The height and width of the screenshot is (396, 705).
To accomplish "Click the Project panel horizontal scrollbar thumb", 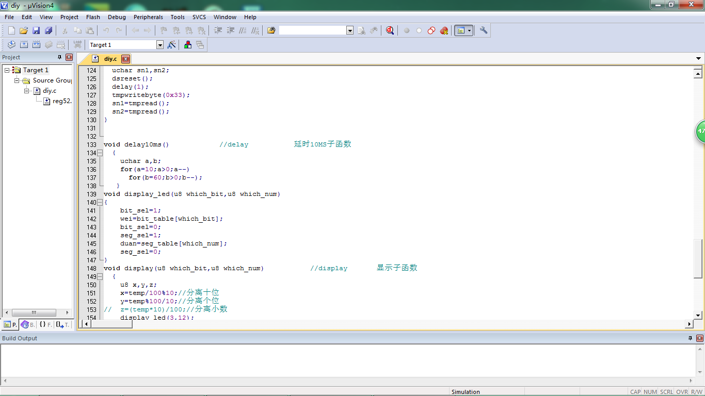I will point(34,312).
